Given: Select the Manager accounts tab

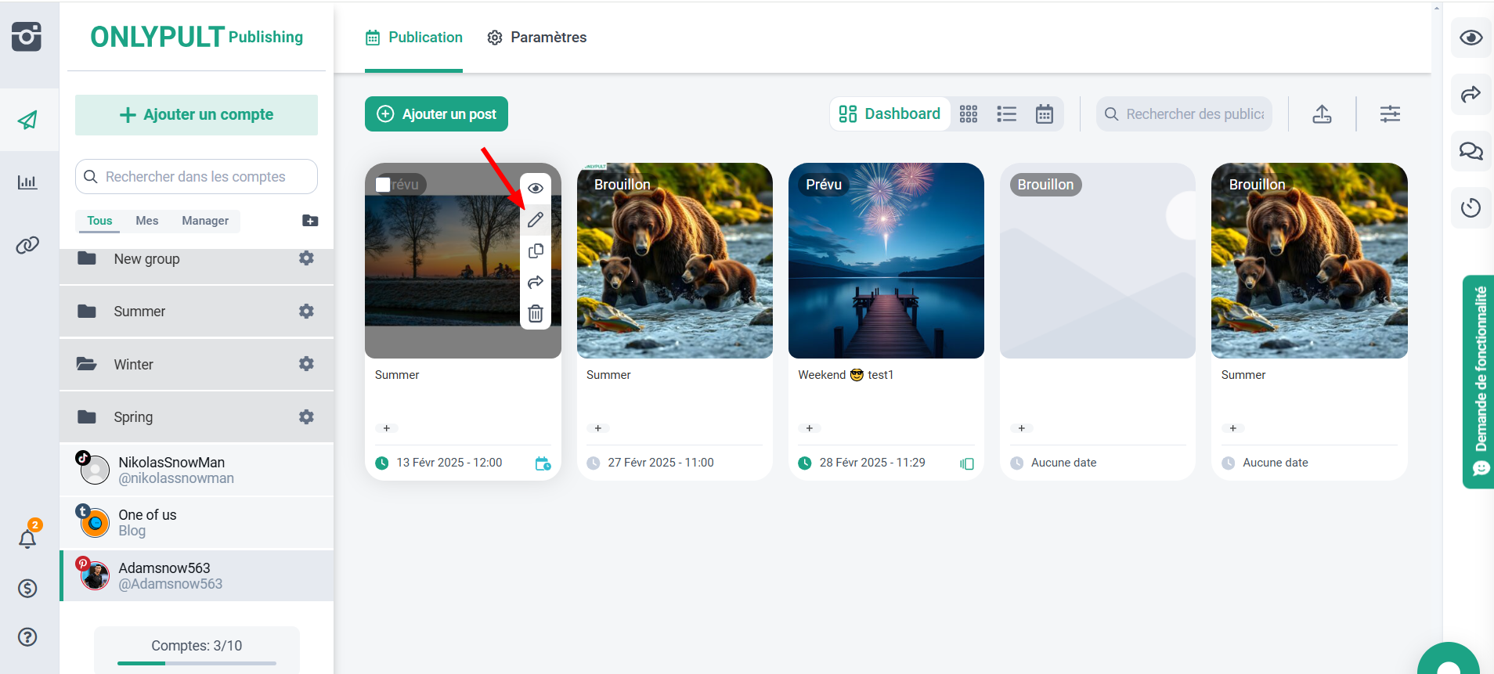Looking at the screenshot, I should pos(205,221).
